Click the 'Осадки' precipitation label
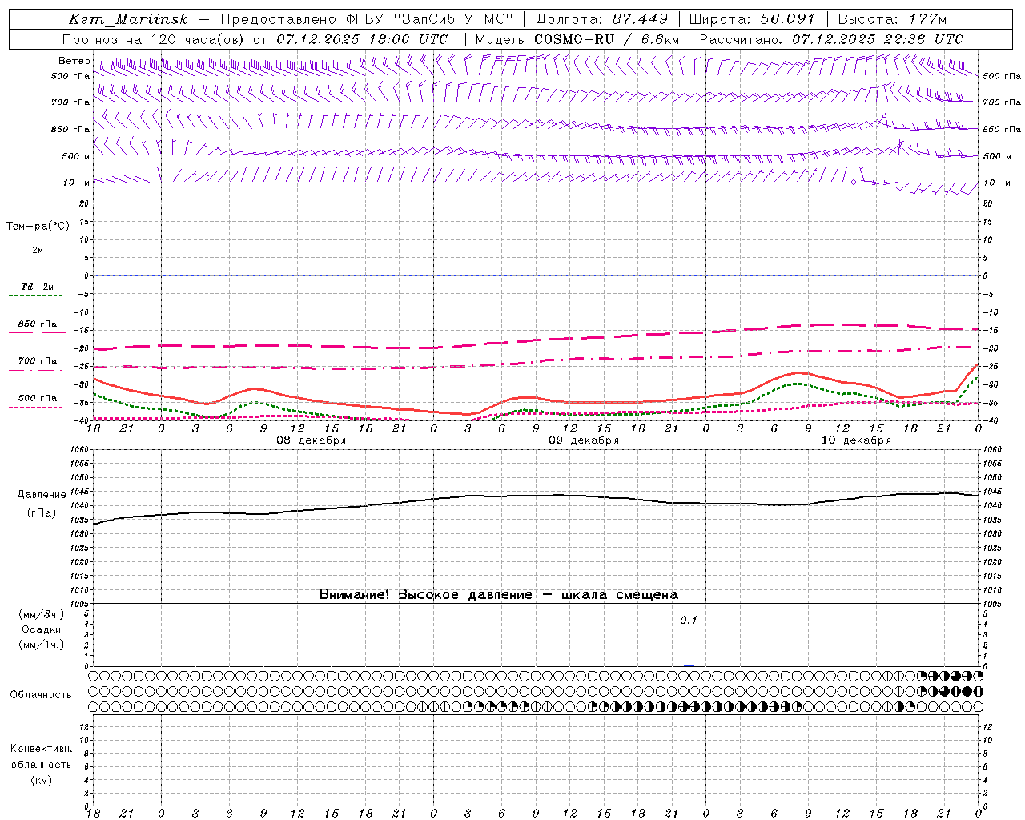This screenshot has width=1025, height=820. coord(42,629)
